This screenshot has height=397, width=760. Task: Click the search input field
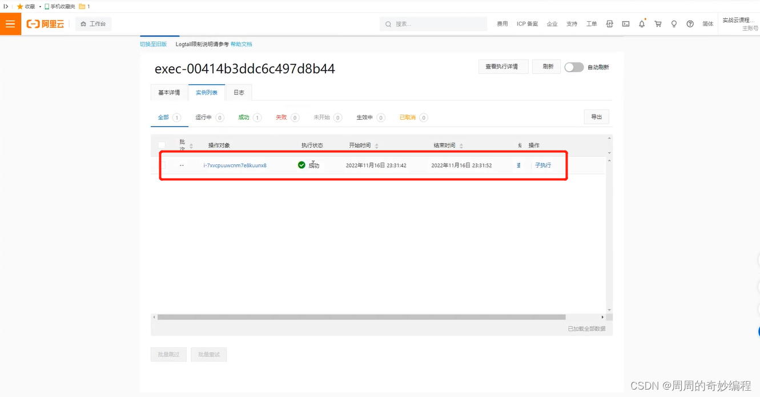point(433,24)
